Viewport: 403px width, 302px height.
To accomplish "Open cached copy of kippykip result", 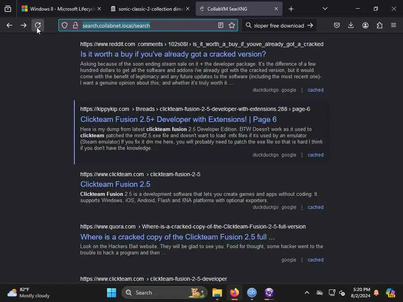I will click(316, 155).
